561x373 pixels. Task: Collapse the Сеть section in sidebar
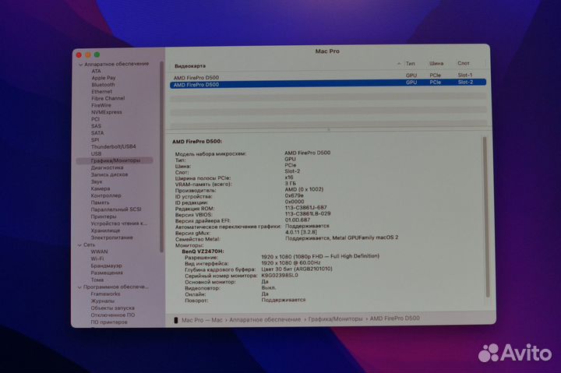tap(79, 245)
